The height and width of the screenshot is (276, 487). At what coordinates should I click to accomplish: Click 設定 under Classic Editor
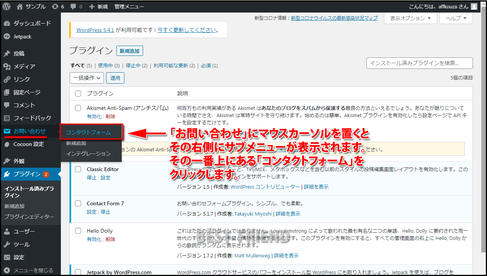click(x=105, y=178)
